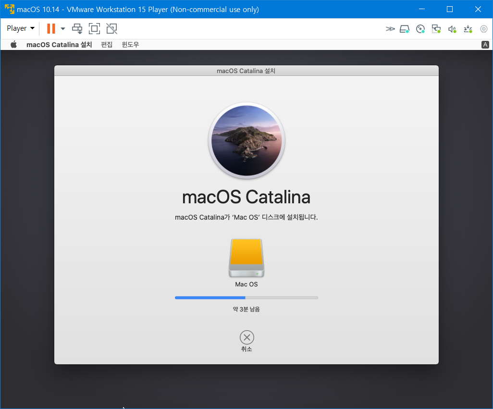Cancel installation with the X circle button
Image resolution: width=493 pixels, height=409 pixels.
pos(247,337)
